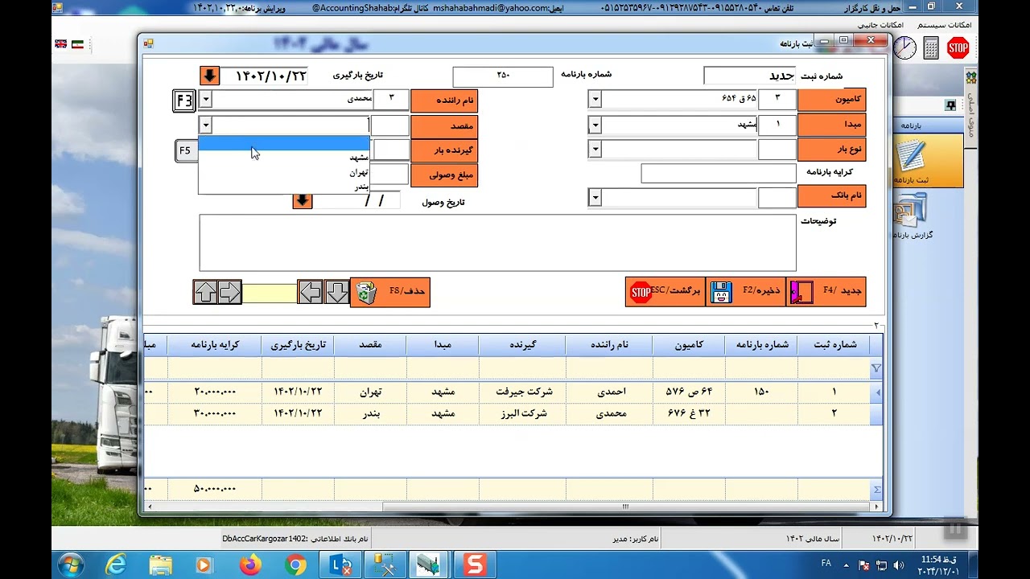Click the شرکت البرز cell in grid
This screenshot has width=1030, height=579.
(x=523, y=413)
